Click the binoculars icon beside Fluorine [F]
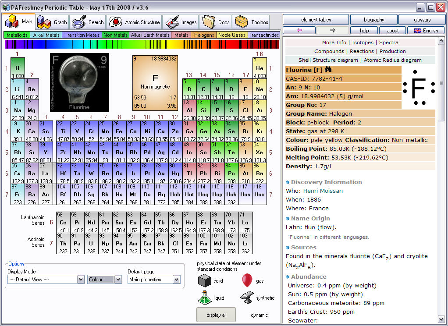 328,70
